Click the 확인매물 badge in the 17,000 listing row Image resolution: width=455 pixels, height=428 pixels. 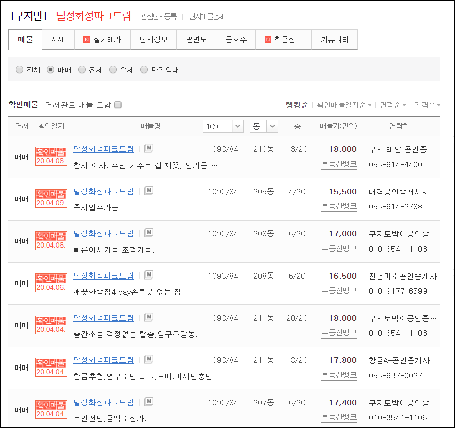click(51, 240)
